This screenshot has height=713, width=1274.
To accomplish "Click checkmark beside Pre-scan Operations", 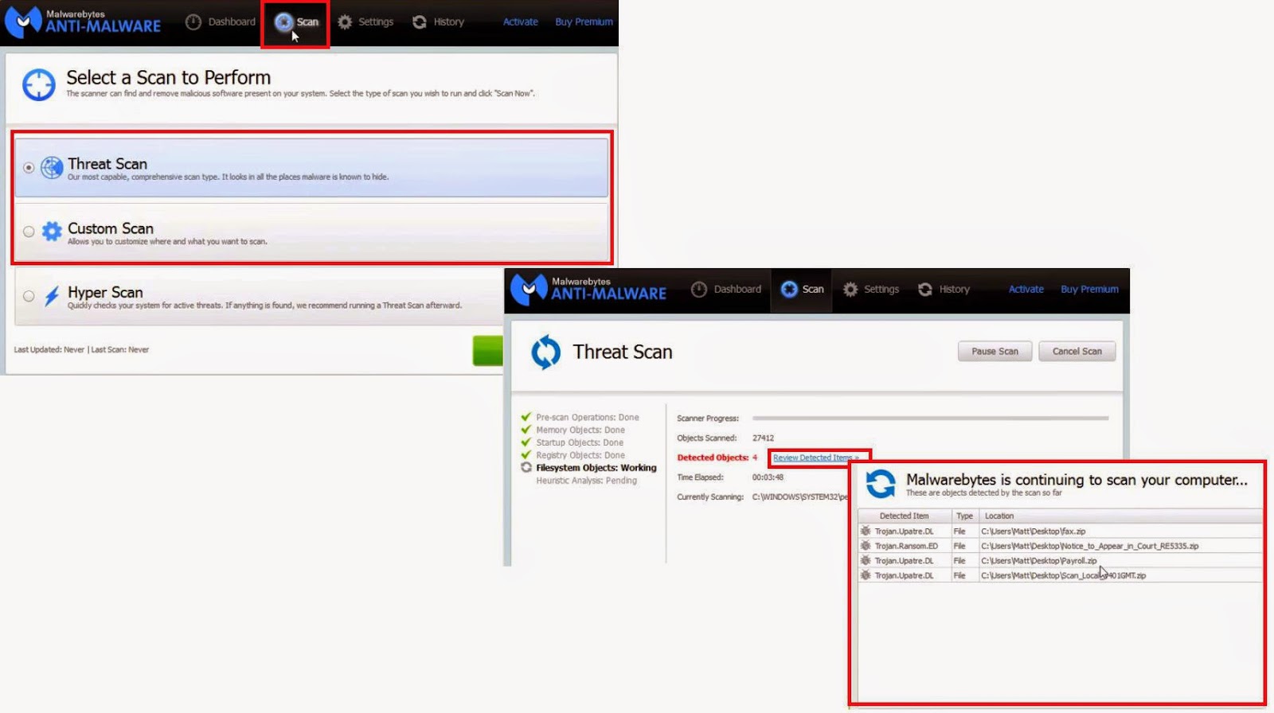I will [526, 417].
